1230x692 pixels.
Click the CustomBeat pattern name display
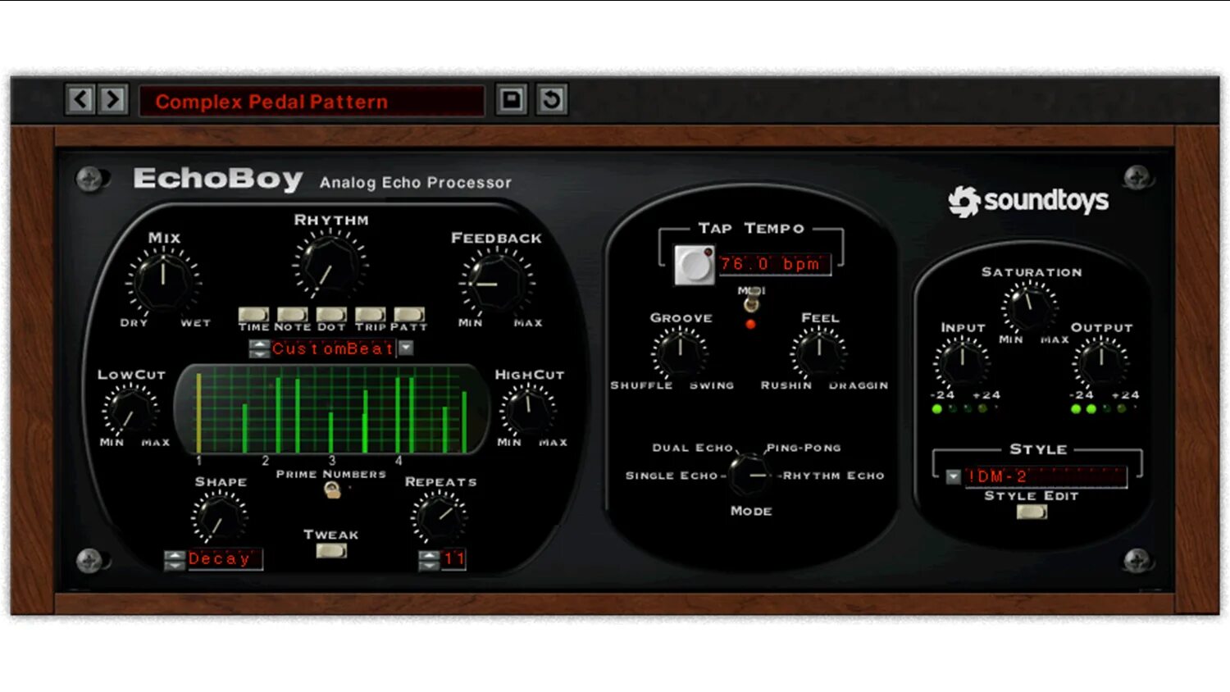click(333, 348)
